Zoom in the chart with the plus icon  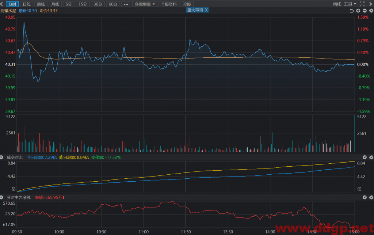click(358, 11)
